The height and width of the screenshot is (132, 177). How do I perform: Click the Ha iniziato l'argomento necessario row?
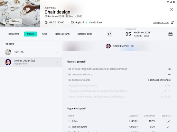pyautogui.click(x=119, y=69)
